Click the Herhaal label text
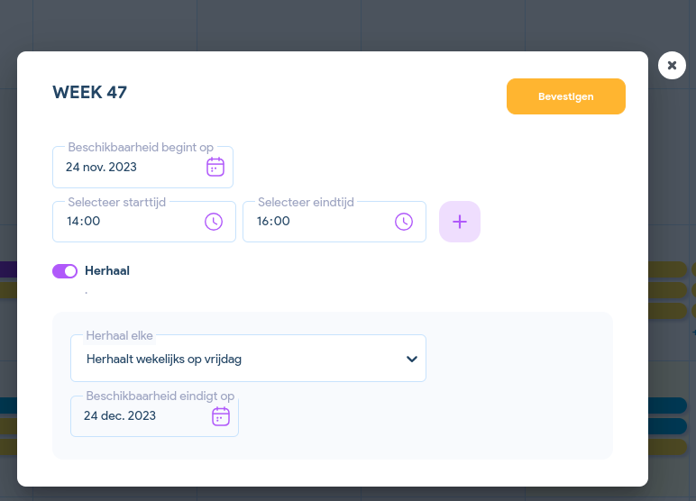 [107, 271]
